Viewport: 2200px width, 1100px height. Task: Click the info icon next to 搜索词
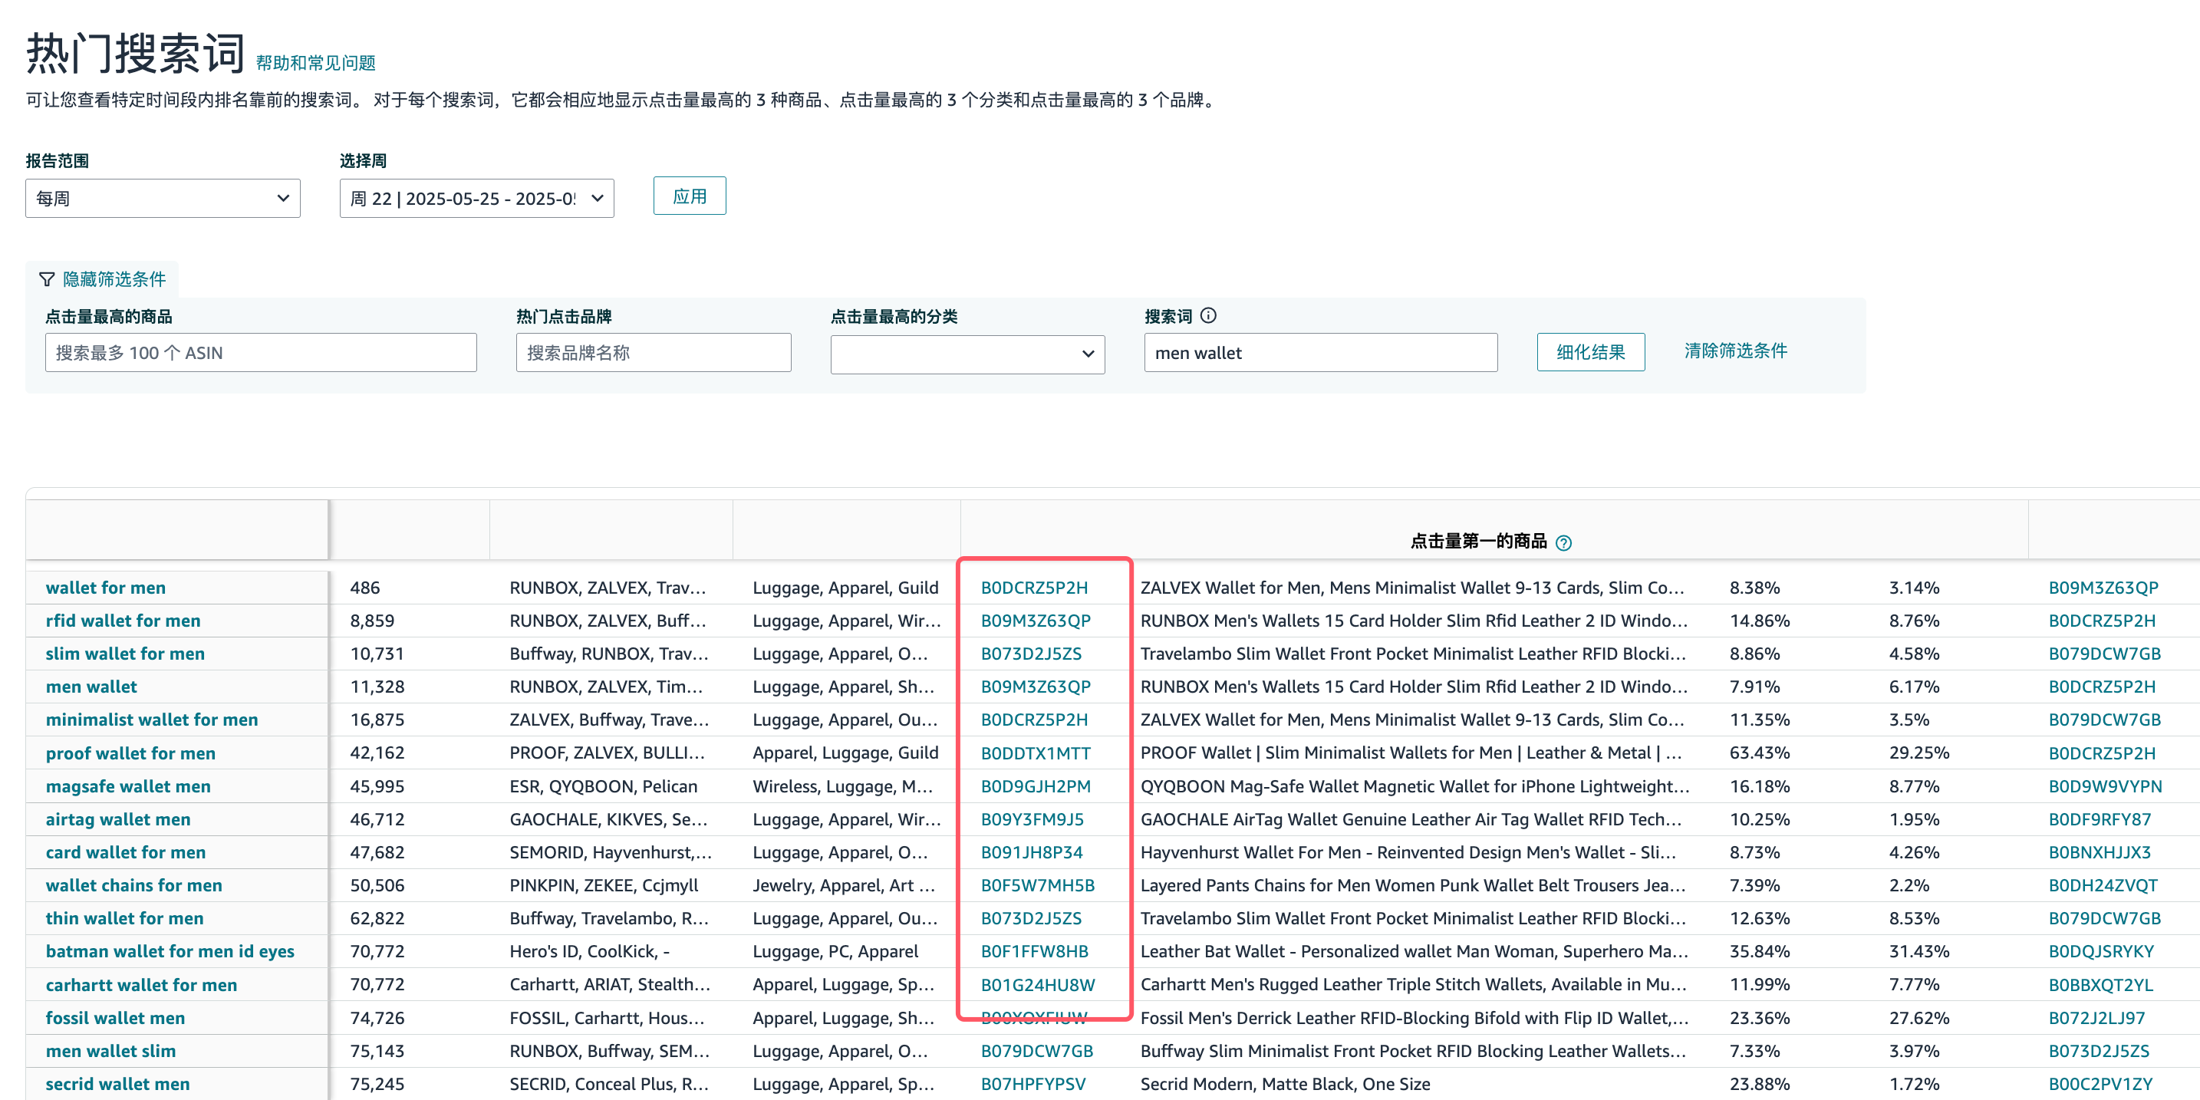point(1207,315)
